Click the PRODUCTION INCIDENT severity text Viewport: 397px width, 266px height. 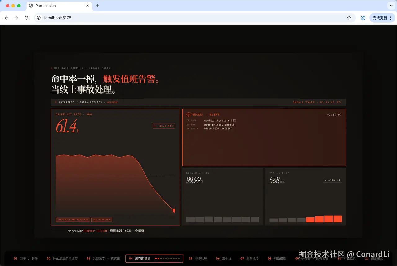pos(218,129)
